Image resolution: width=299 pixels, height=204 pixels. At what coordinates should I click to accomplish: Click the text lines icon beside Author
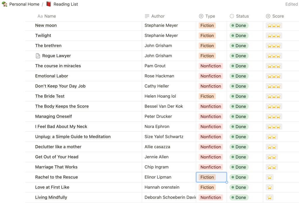[147, 16]
